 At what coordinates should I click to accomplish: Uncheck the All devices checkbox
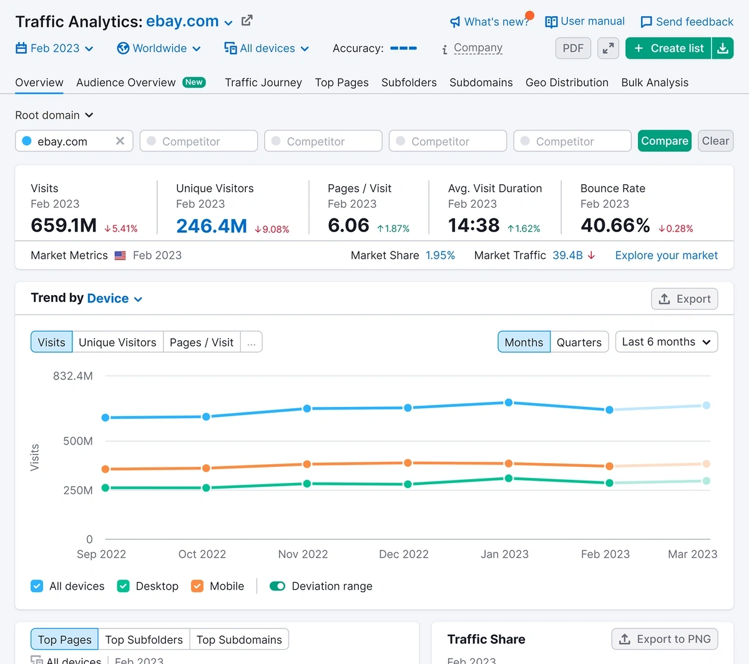37,586
